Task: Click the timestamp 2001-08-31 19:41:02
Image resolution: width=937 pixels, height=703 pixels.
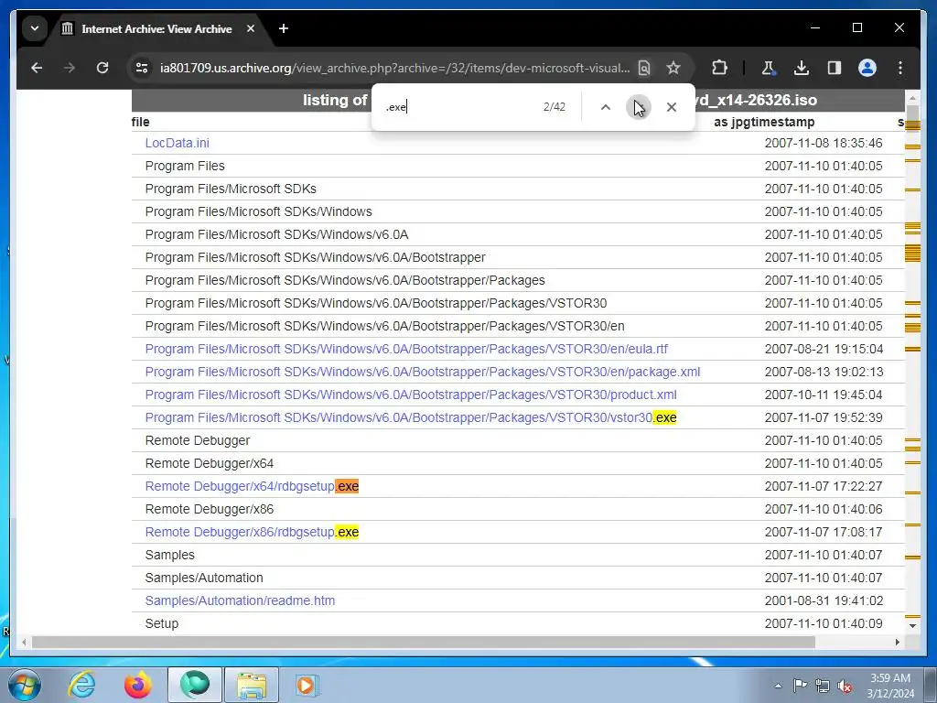Action: (824, 600)
